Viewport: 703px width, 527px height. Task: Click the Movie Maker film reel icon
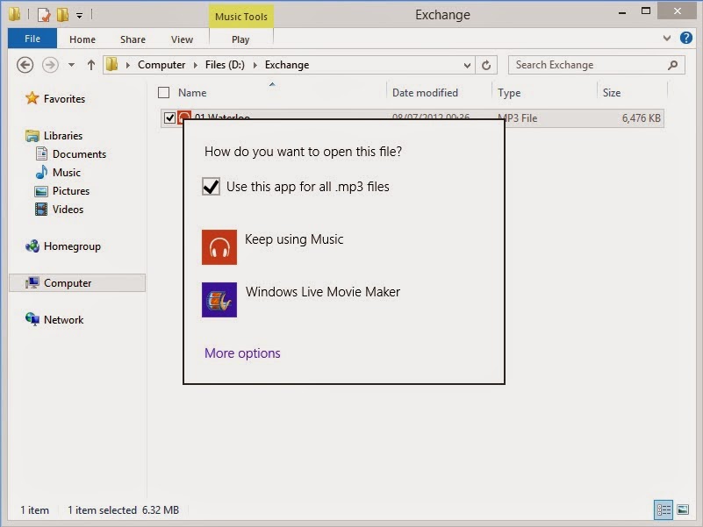(219, 300)
